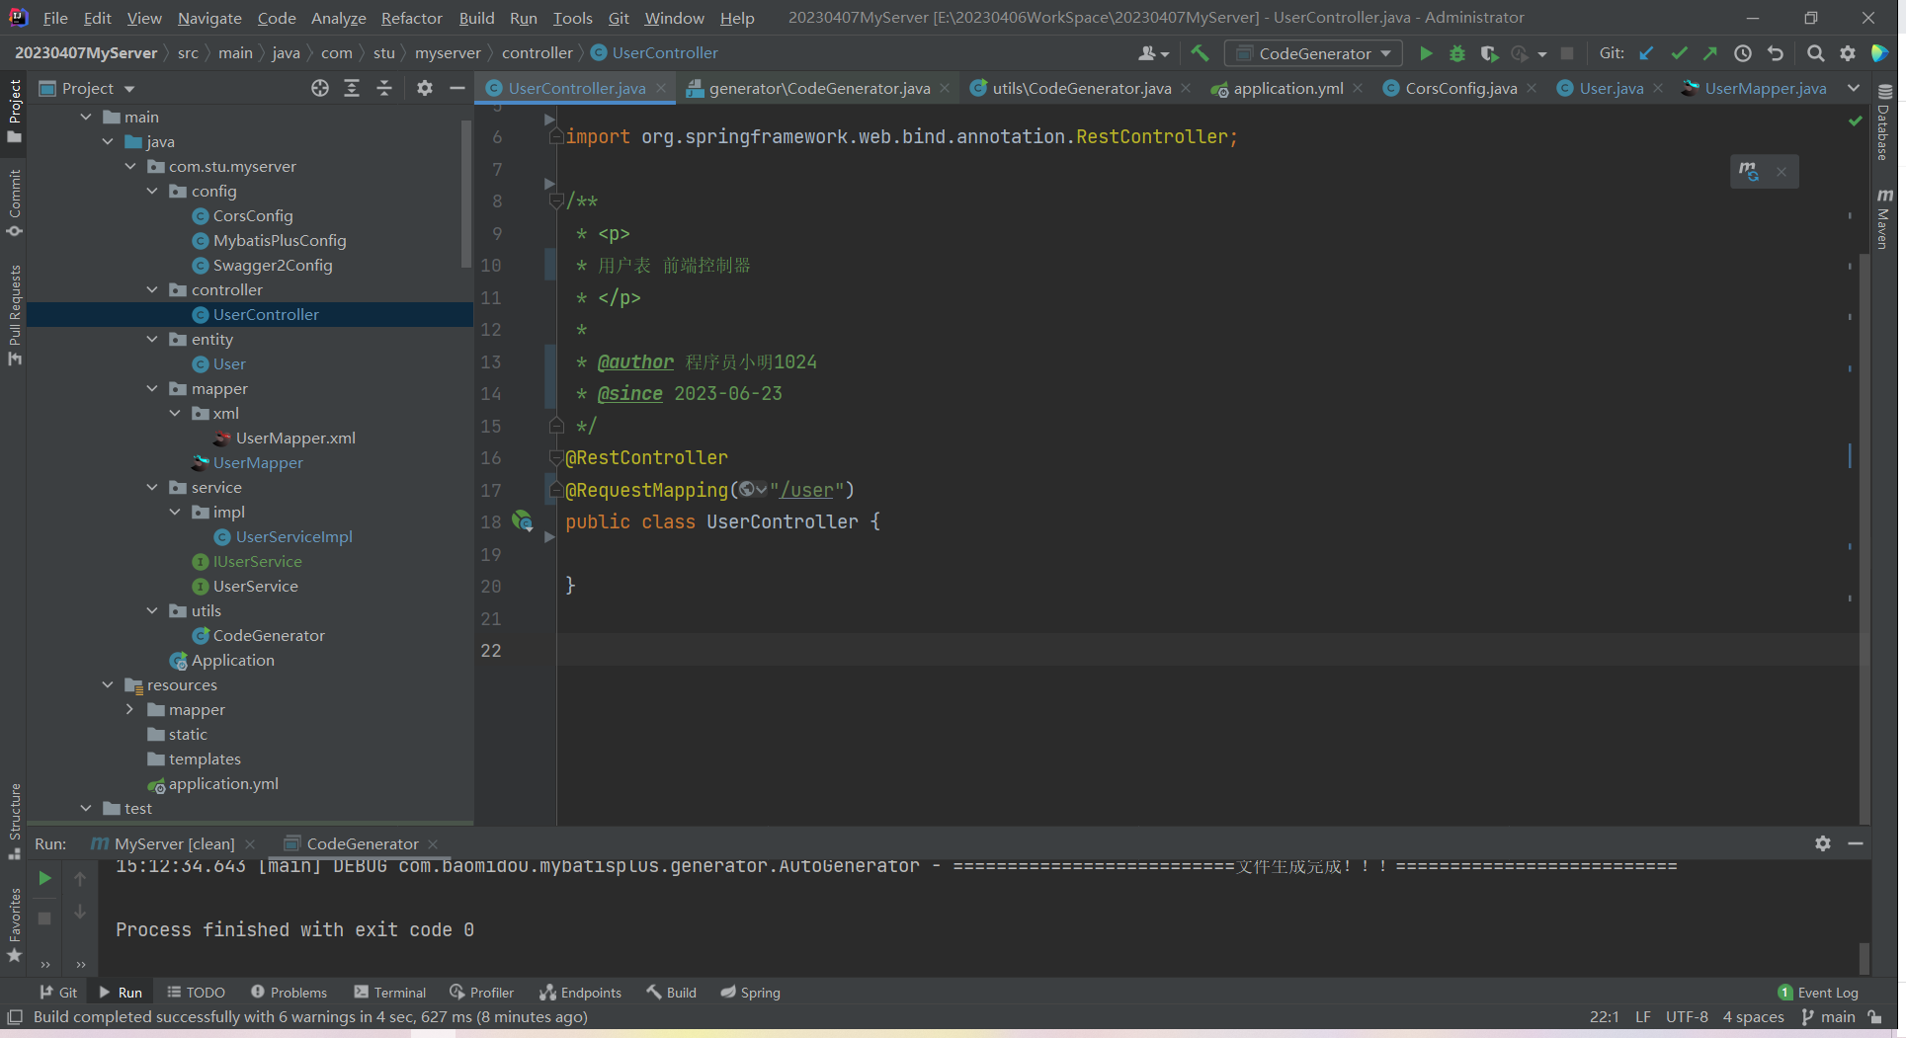Image resolution: width=1906 pixels, height=1038 pixels.
Task: Open Search Everywhere magnifier icon
Action: (x=1815, y=53)
